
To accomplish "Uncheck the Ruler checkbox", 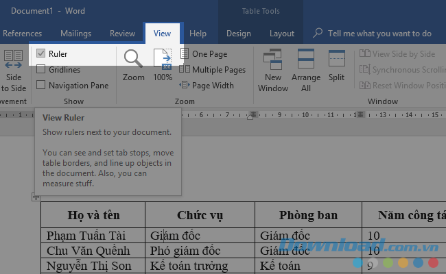I will coord(41,53).
